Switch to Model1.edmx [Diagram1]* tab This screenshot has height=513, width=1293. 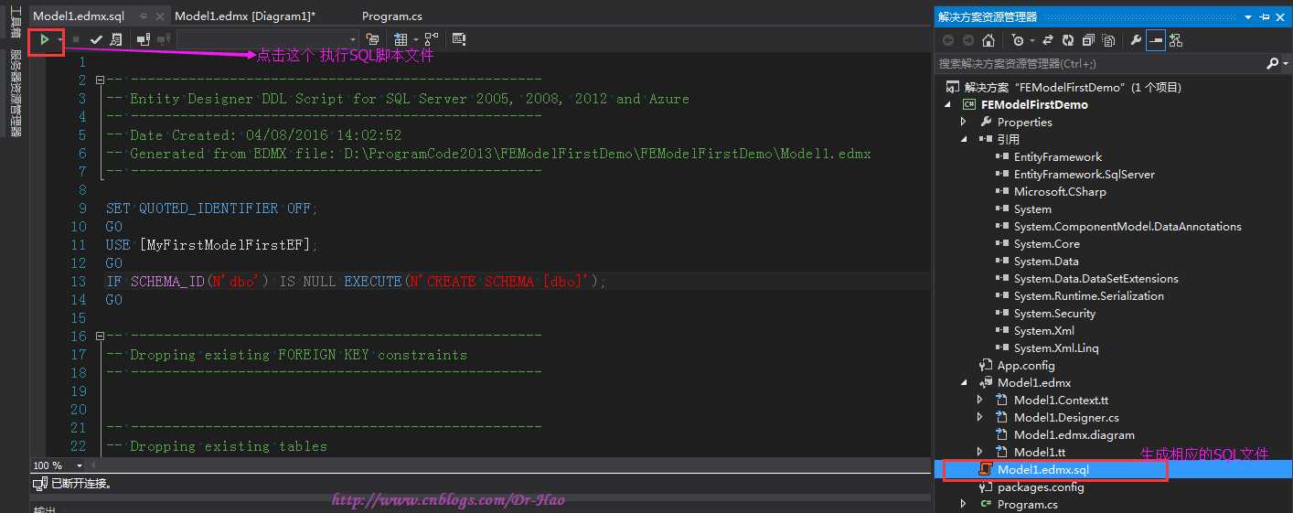coord(245,16)
